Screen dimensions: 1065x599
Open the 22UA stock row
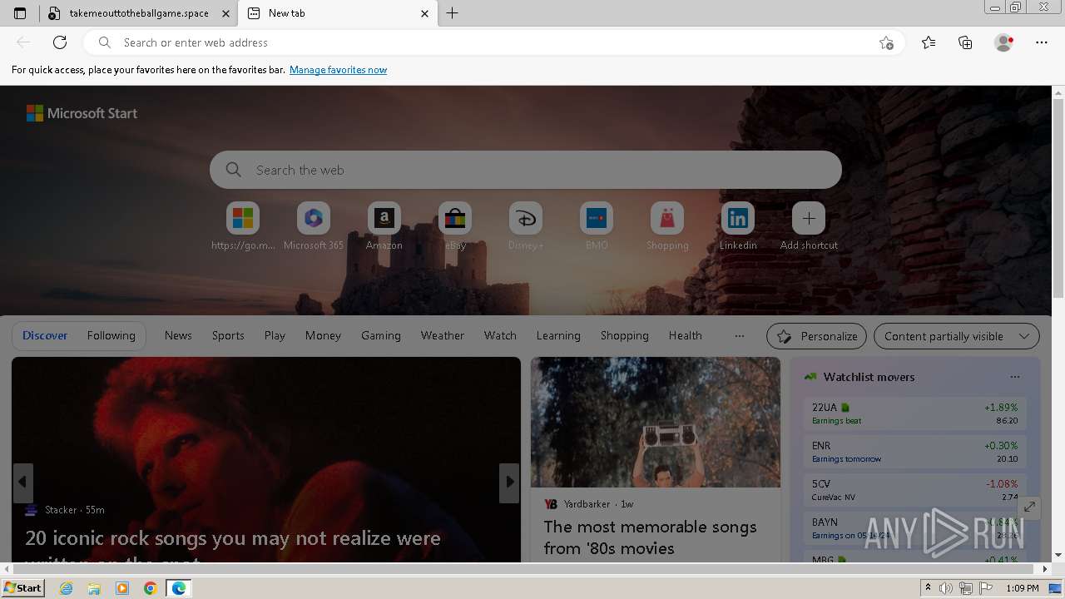coord(914,413)
